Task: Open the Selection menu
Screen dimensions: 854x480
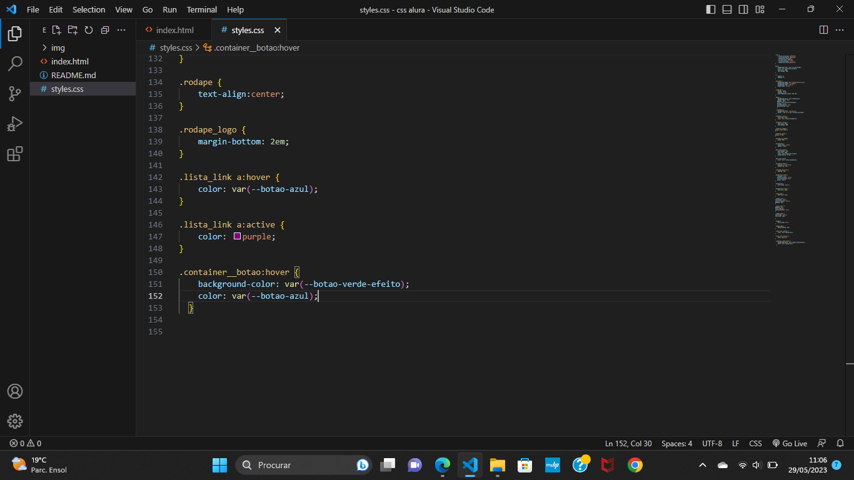Action: pos(89,9)
